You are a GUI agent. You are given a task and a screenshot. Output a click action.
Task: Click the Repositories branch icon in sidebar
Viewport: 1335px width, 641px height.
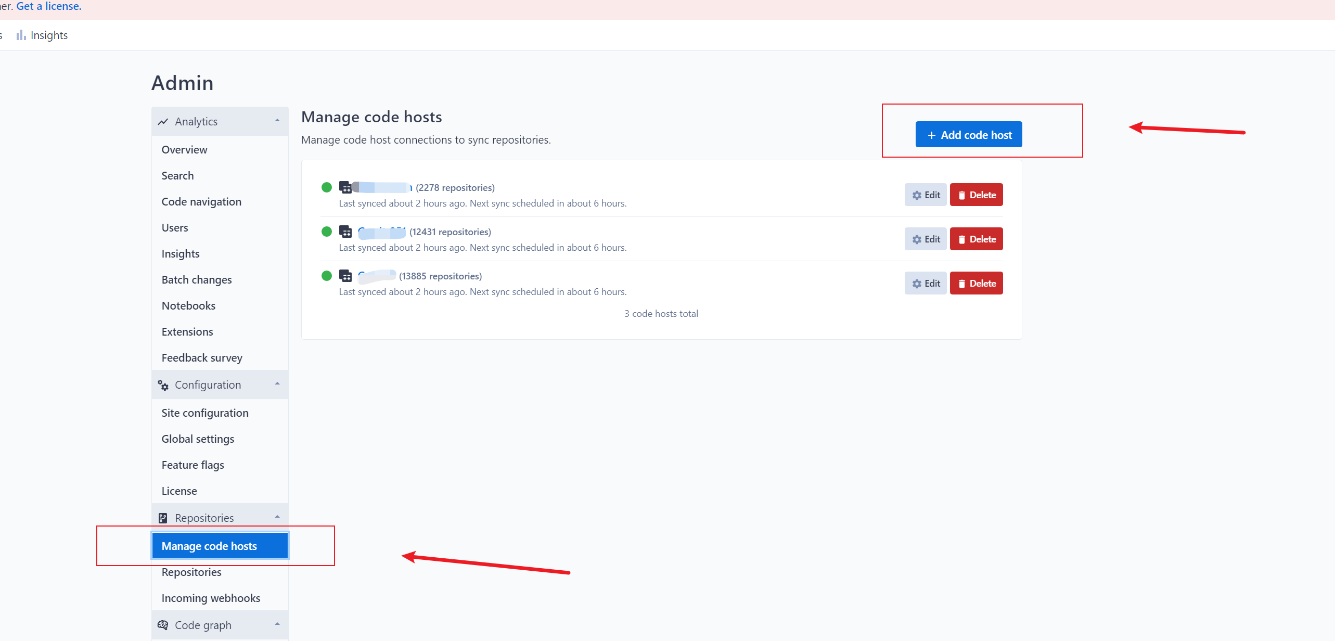coord(163,518)
